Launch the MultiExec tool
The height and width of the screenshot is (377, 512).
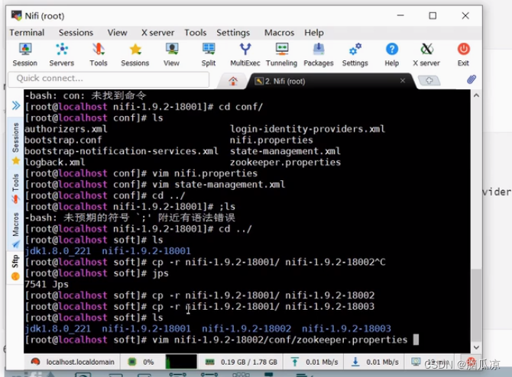coord(245,54)
